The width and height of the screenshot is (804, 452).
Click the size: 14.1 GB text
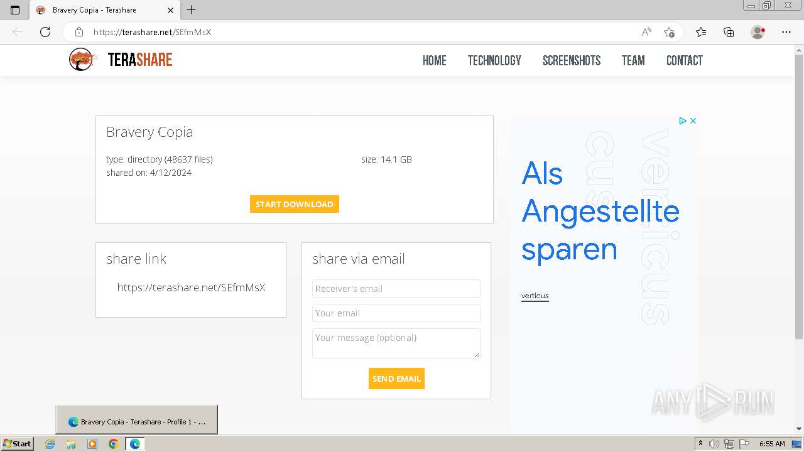point(386,159)
